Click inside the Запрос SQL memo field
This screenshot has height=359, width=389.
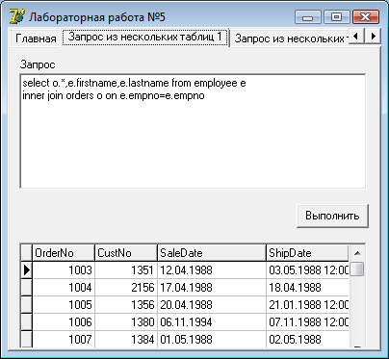tap(193, 131)
